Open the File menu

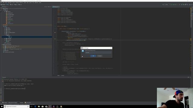(x=1, y=3)
